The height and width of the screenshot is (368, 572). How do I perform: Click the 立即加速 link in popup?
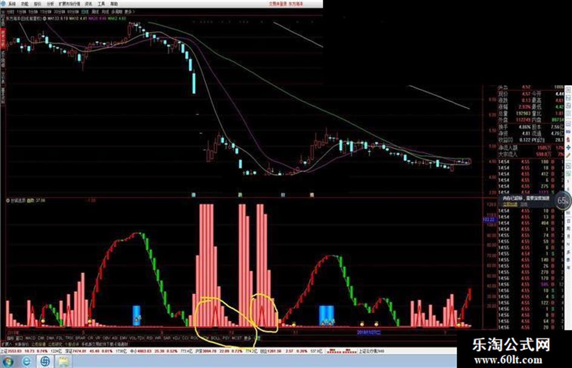point(510,204)
